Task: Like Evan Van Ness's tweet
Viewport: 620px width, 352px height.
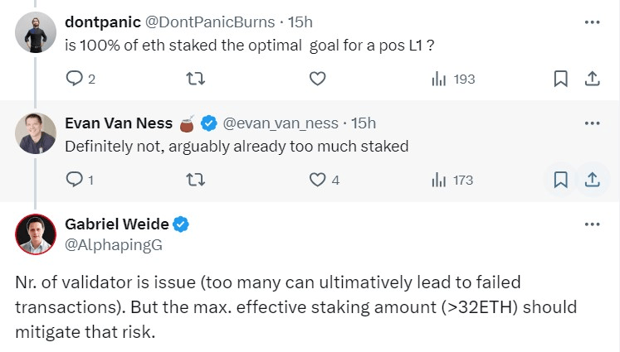Action: [316, 179]
